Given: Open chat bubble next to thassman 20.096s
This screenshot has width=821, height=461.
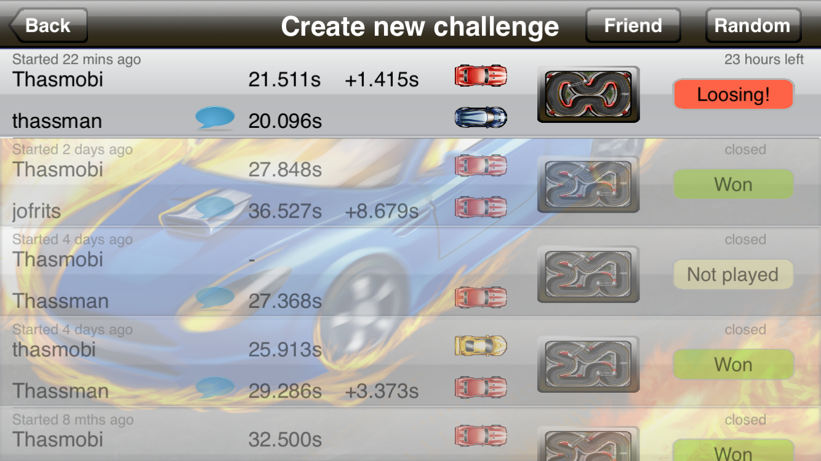Looking at the screenshot, I should (215, 118).
